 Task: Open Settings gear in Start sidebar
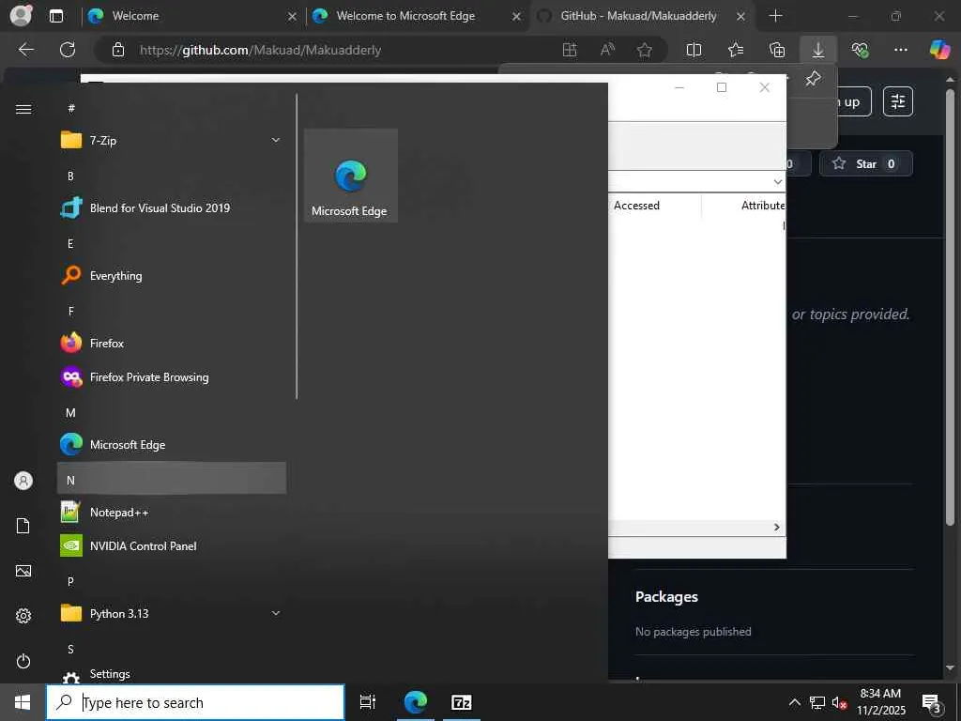pyautogui.click(x=23, y=616)
